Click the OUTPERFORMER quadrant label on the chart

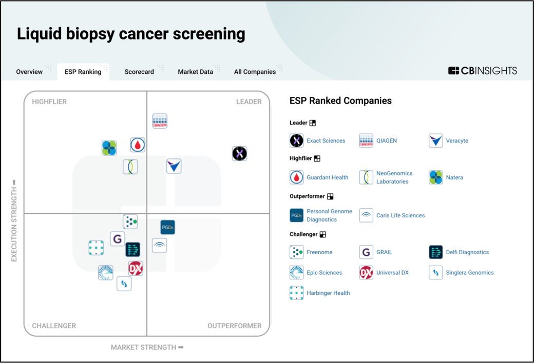point(235,326)
